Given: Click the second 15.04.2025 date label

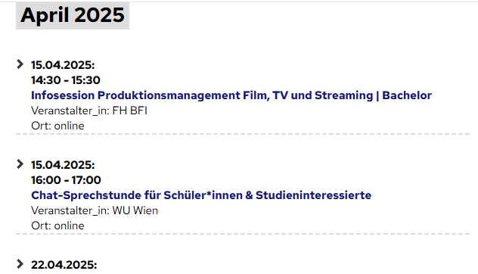Looking at the screenshot, I should (x=63, y=165).
